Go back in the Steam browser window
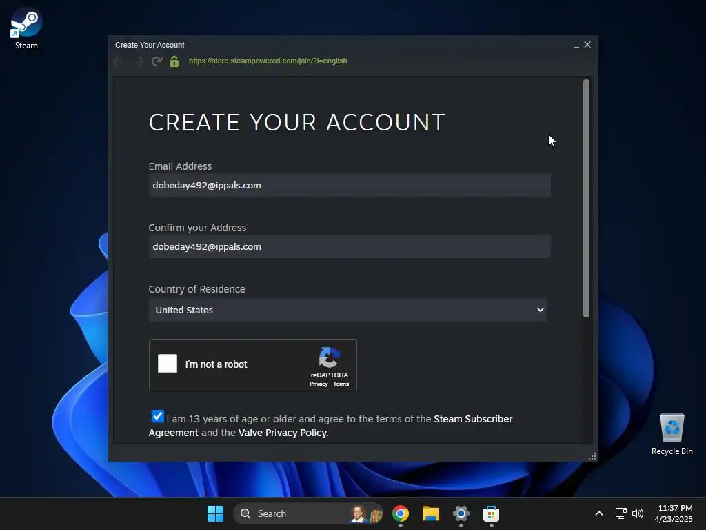Screen dimensions: 706x530 point(119,61)
